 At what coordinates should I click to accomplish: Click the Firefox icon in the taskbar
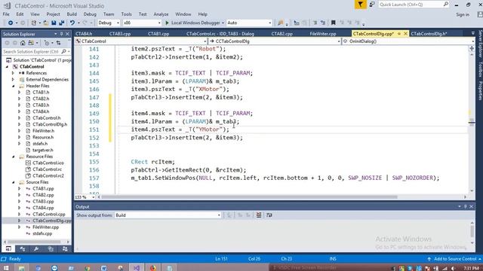(x=152, y=268)
